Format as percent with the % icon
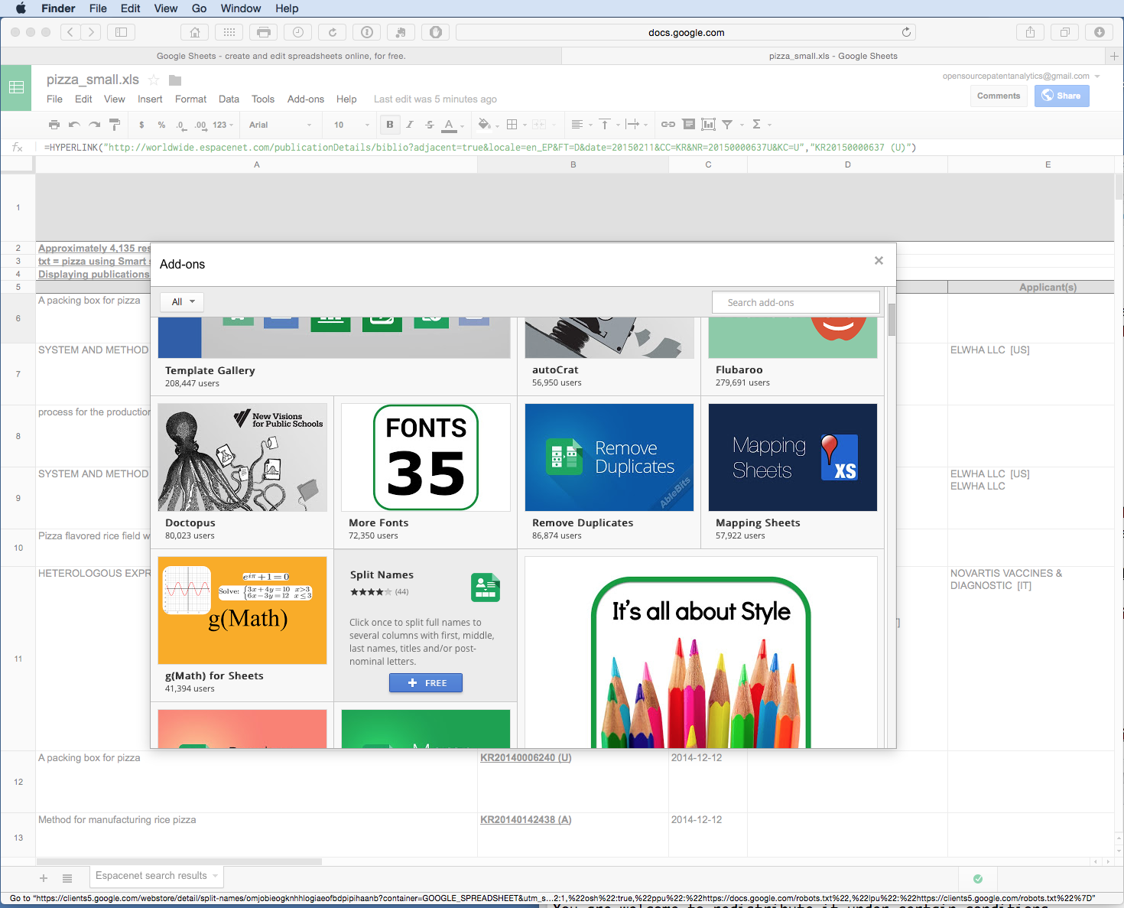 coord(161,125)
